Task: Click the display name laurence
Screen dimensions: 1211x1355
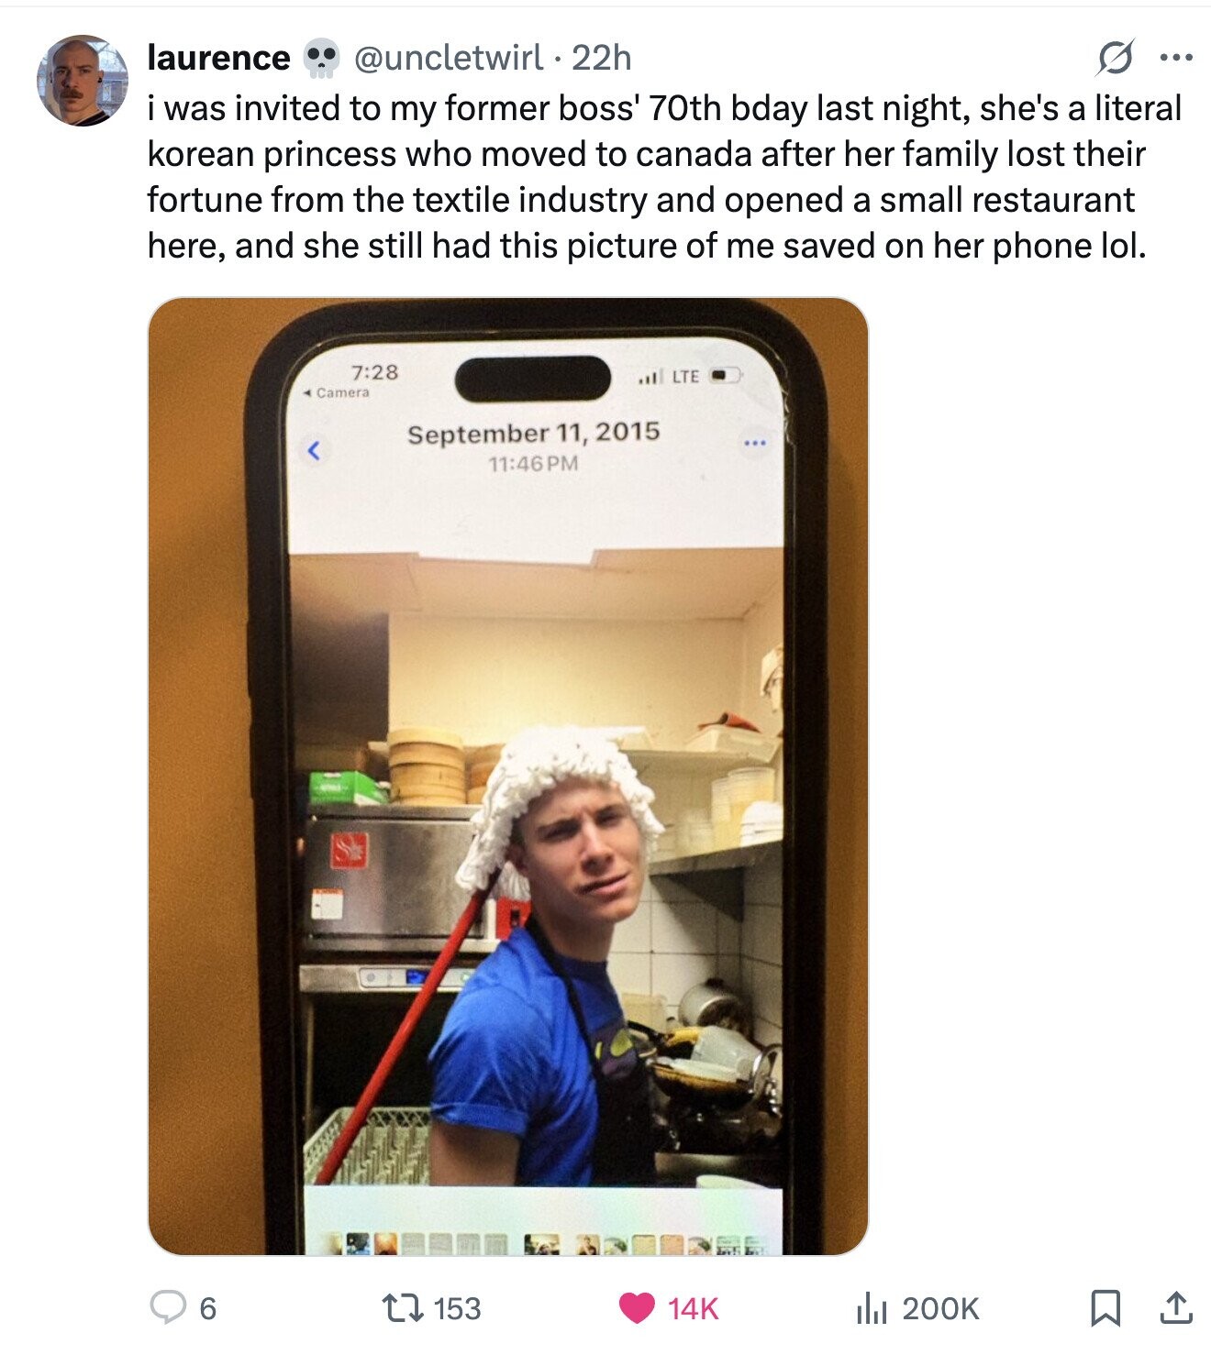Action: [218, 58]
